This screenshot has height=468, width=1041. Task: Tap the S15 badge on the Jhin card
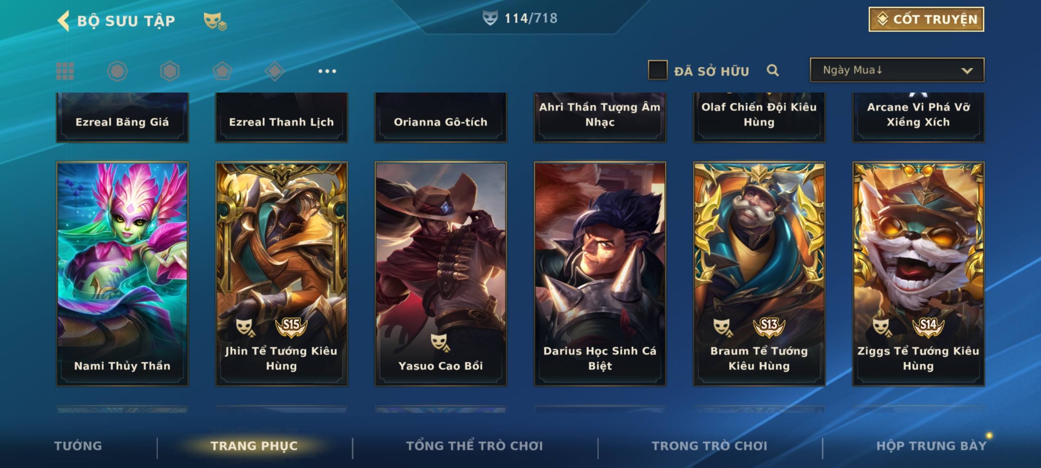[x=291, y=326]
